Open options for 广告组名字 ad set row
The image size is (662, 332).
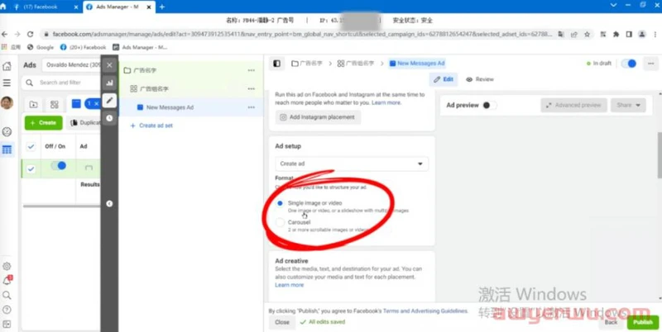252,89
